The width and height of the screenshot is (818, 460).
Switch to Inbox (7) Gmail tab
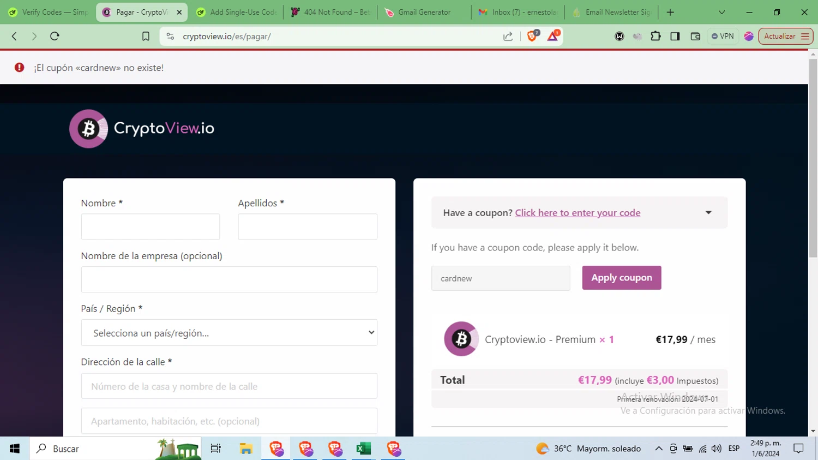[x=519, y=12]
